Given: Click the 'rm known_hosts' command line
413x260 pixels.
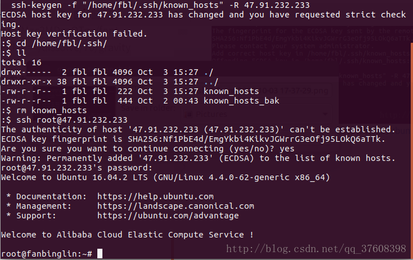Looking at the screenshot, I should coord(50,110).
